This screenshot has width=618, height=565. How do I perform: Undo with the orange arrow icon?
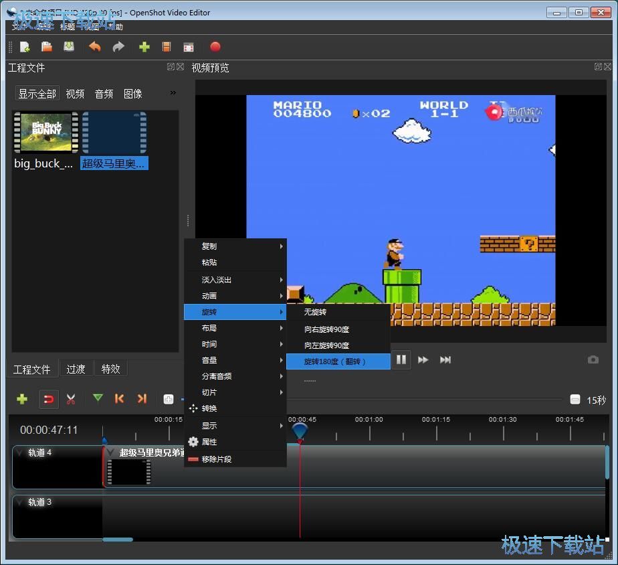pos(95,47)
